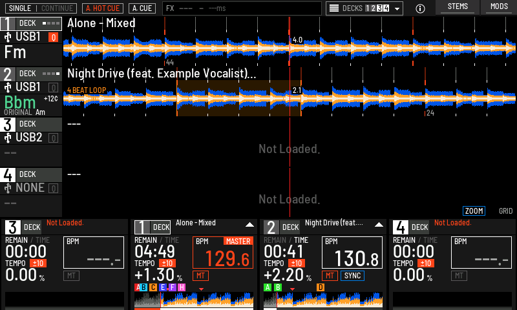Click MT button on unloaded deck 4
This screenshot has height=310, width=517.
[459, 276]
